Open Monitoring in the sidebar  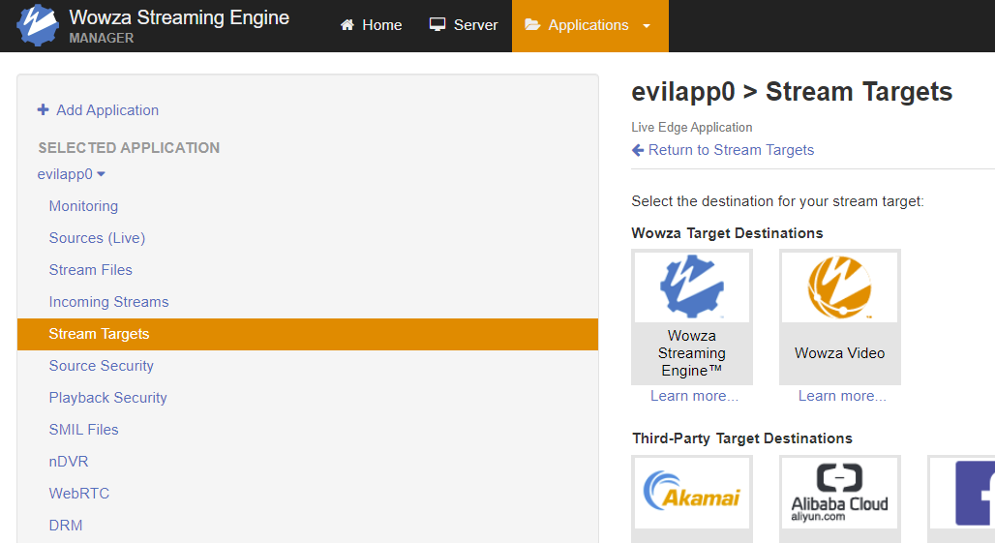pyautogui.click(x=83, y=206)
